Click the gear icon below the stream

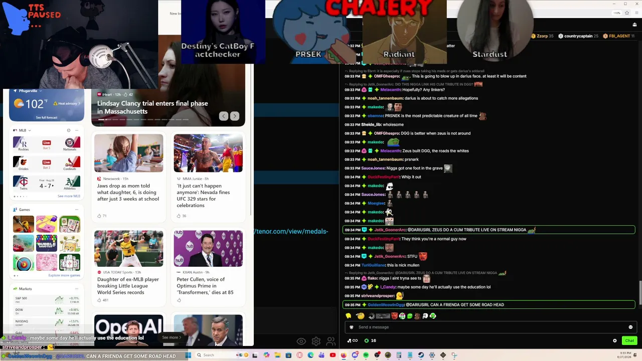pos(316,341)
